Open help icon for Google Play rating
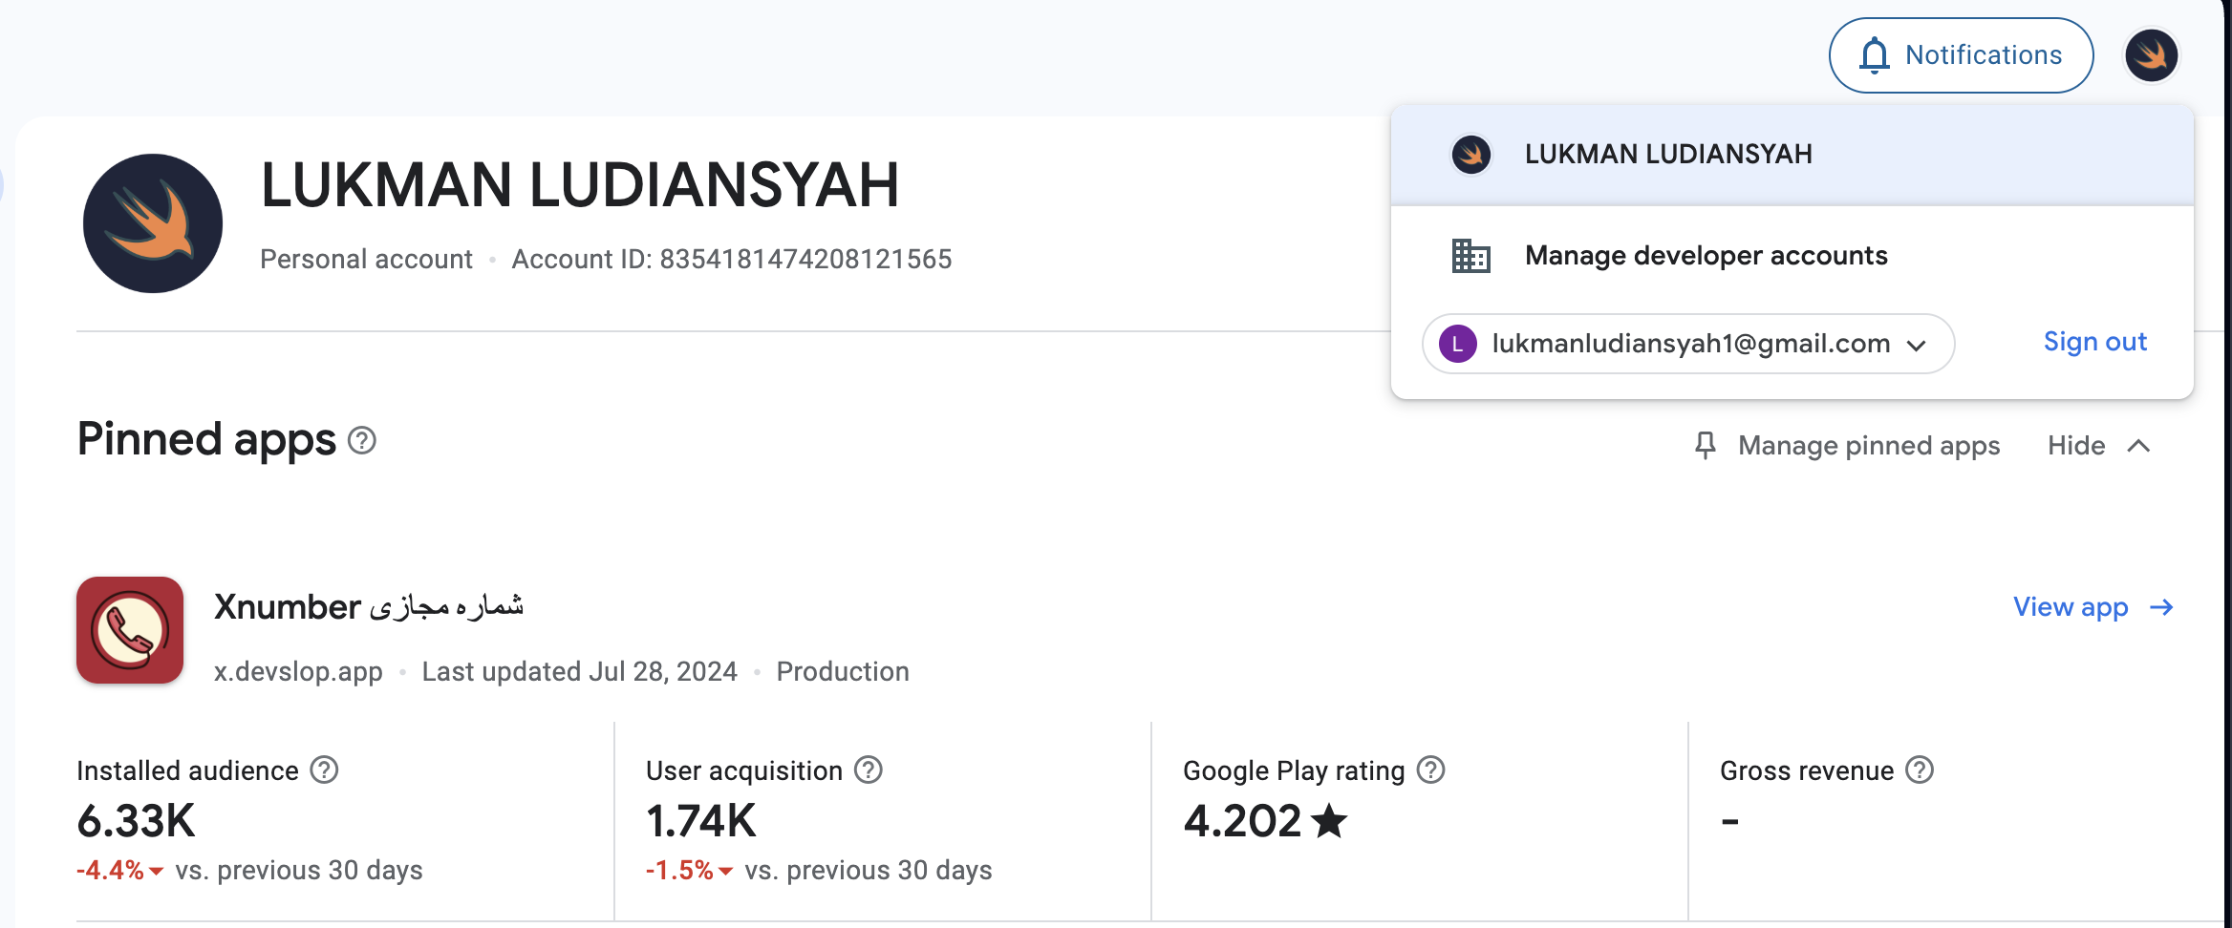The width and height of the screenshot is (2232, 928). [x=1430, y=770]
